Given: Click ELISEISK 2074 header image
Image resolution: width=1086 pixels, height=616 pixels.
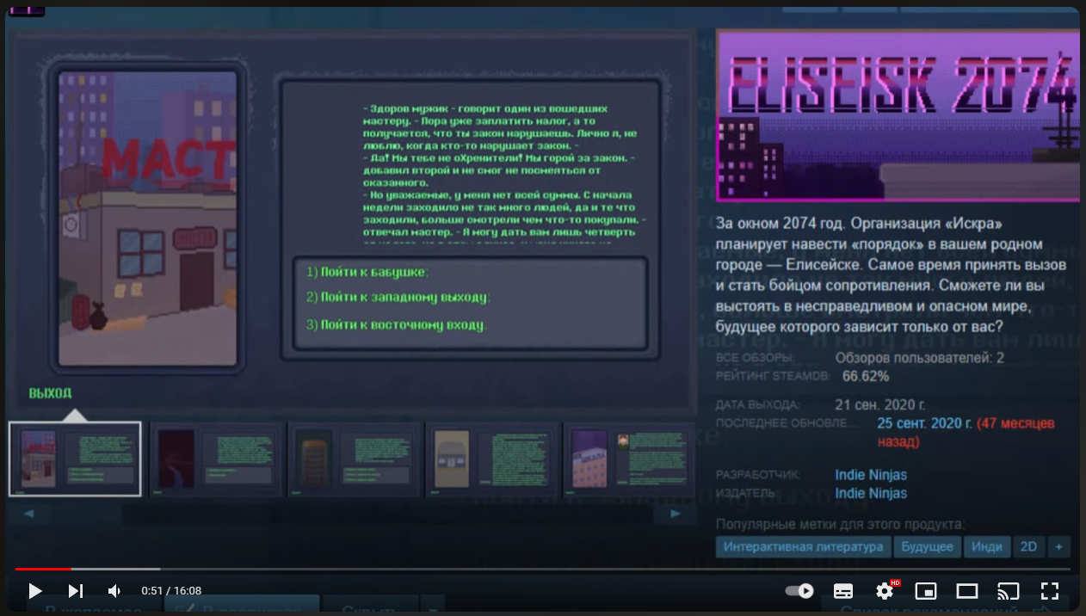Looking at the screenshot, I should pyautogui.click(x=898, y=117).
